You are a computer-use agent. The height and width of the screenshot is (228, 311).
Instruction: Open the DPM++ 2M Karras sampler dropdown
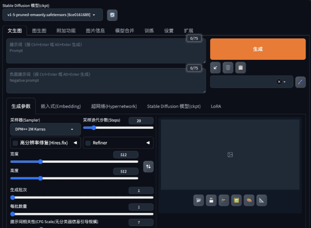(45, 129)
